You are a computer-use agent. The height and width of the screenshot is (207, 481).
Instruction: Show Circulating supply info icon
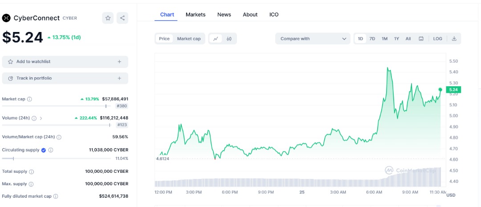51,150
